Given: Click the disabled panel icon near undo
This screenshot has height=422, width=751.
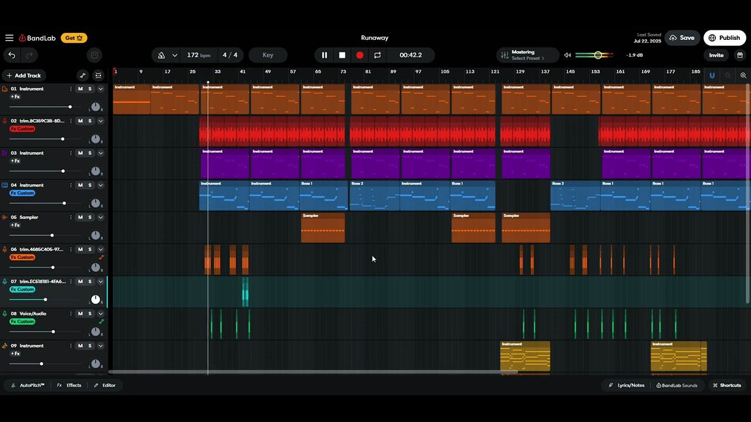Looking at the screenshot, I should tap(94, 55).
